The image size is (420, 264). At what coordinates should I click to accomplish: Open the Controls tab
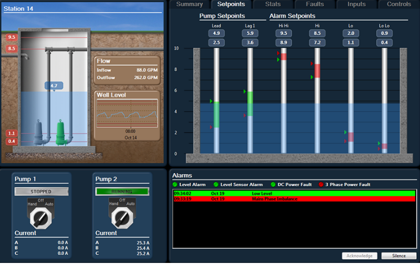[398, 4]
